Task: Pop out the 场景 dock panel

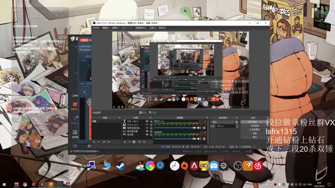Action: 119,118
